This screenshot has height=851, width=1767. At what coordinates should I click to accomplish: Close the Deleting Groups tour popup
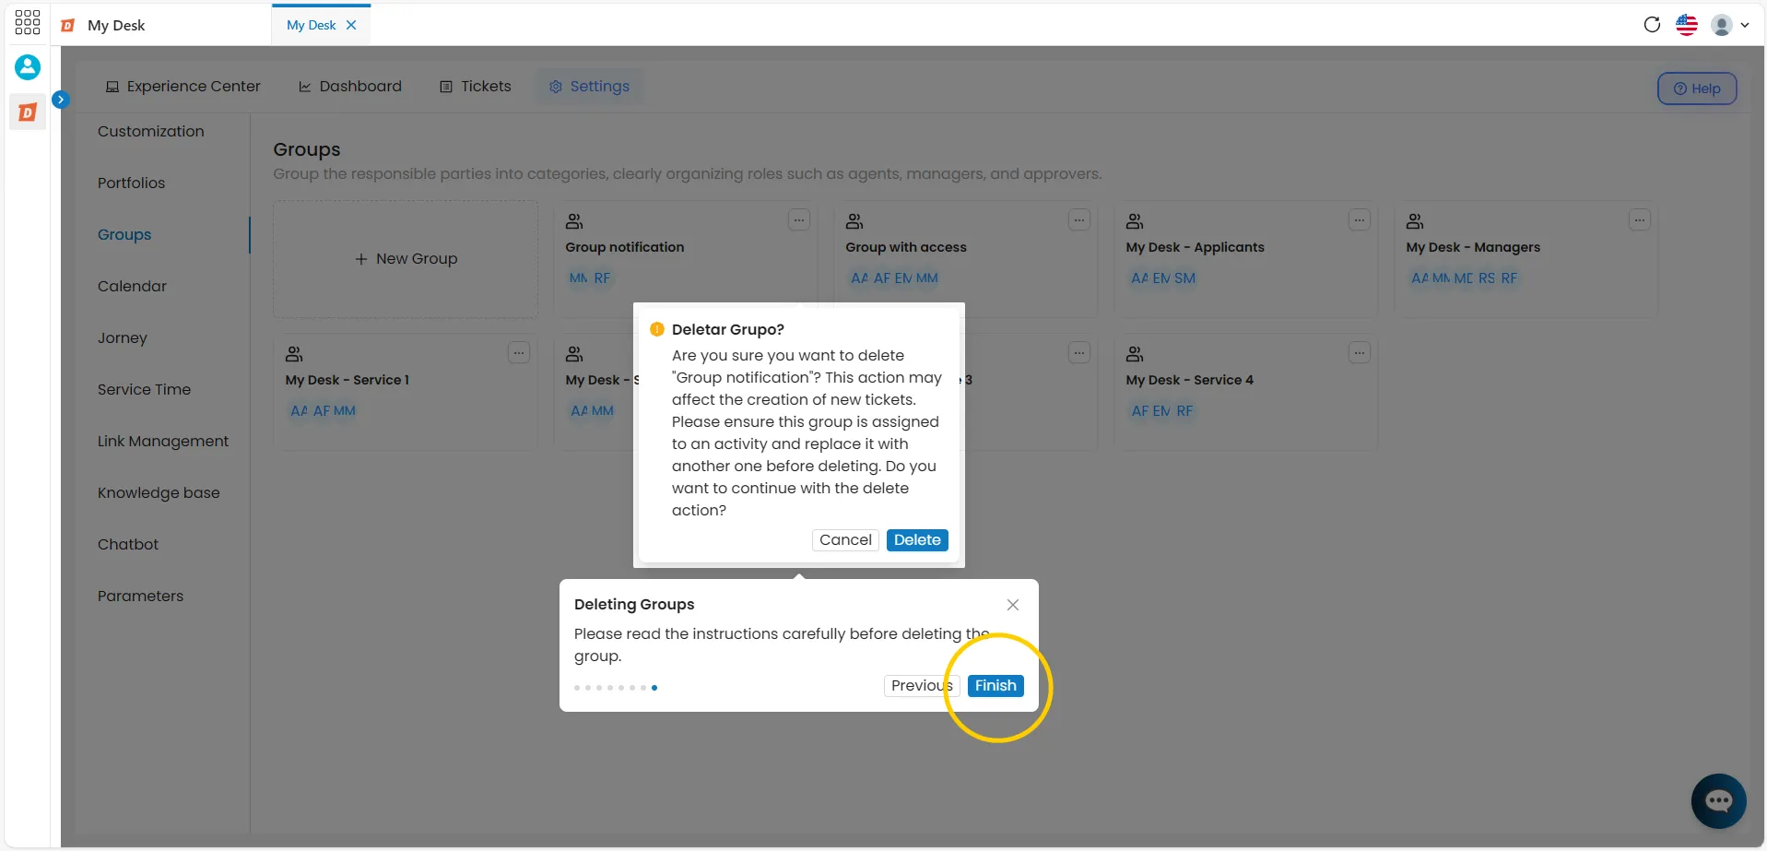[1013, 605]
